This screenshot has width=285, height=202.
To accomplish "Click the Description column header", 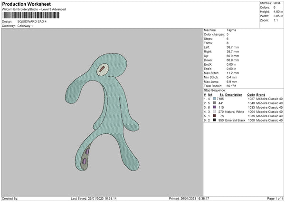I will (234, 94).
